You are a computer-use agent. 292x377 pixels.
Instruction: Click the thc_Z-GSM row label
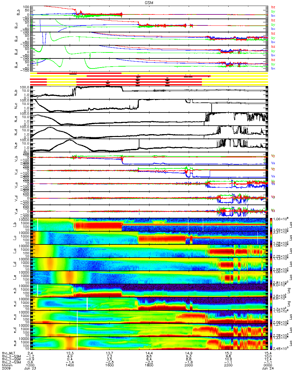pyautogui.click(x=12, y=363)
